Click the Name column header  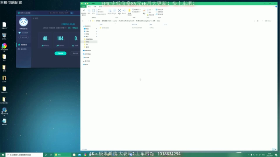[x=101, y=24]
